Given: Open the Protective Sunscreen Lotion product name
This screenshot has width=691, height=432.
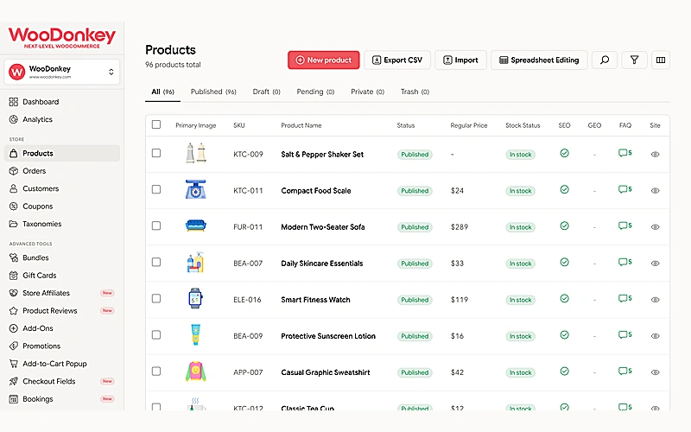Looking at the screenshot, I should [x=328, y=336].
